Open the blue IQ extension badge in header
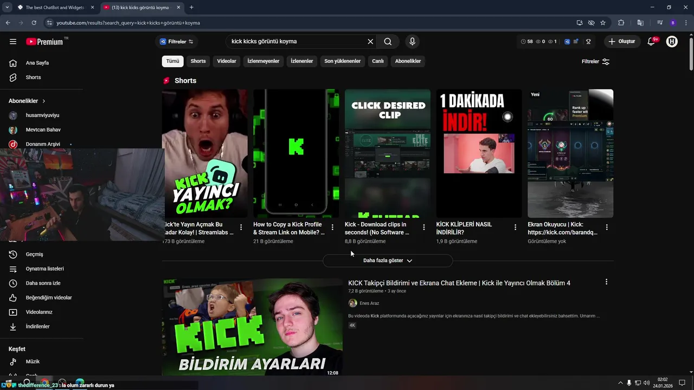The width and height of the screenshot is (694, 390). click(567, 42)
